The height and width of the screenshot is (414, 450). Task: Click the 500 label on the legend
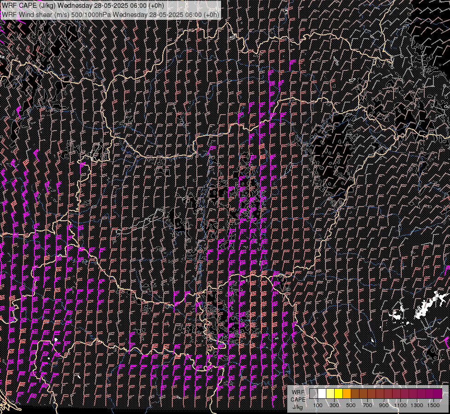351,405
